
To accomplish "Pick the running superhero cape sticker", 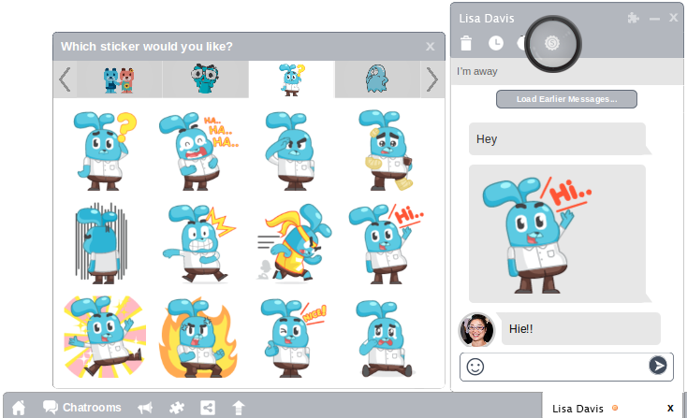I will (x=294, y=243).
